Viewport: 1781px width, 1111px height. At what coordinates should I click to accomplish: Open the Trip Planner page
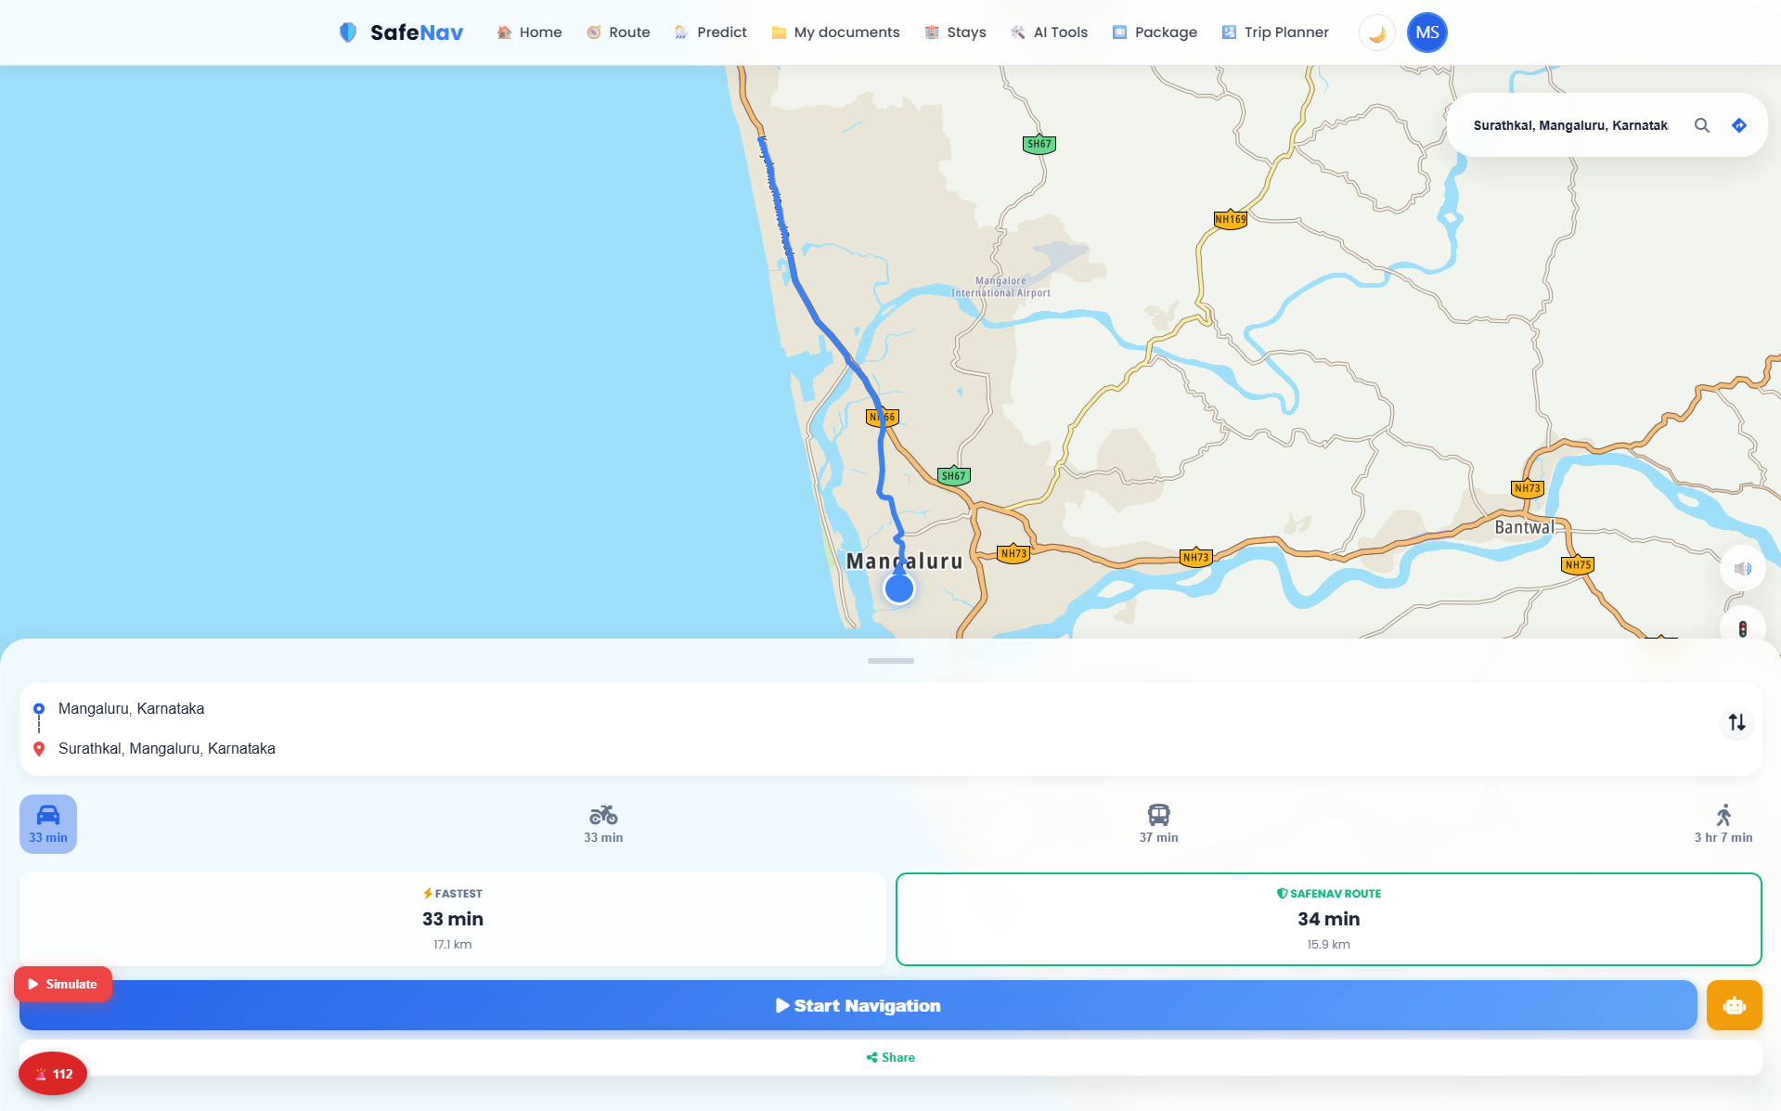point(1275,32)
